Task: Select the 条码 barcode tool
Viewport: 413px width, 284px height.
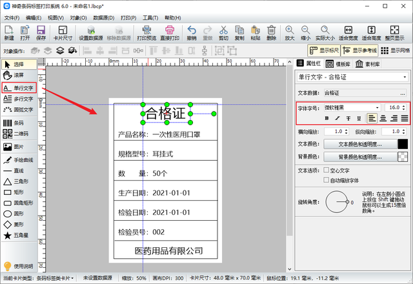Action: 19,123
